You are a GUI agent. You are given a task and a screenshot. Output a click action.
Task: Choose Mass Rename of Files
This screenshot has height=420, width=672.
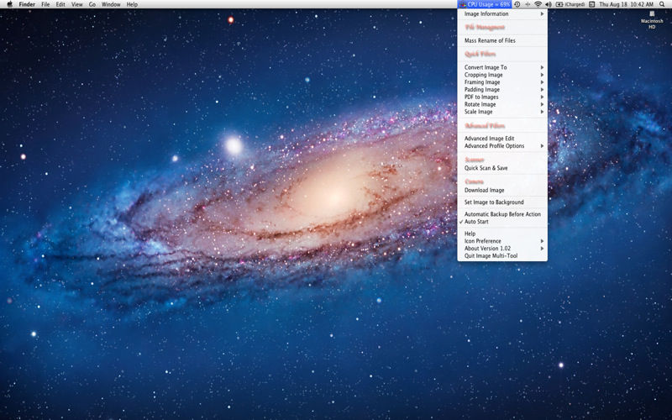coord(502,40)
